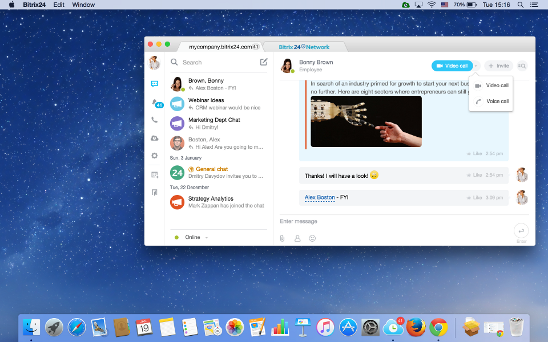Open the Window menu in the menu bar

tap(83, 5)
